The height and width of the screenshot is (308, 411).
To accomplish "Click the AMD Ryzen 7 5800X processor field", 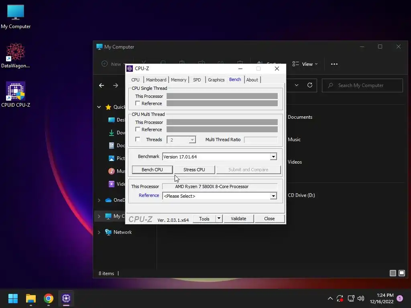I will click(220, 186).
